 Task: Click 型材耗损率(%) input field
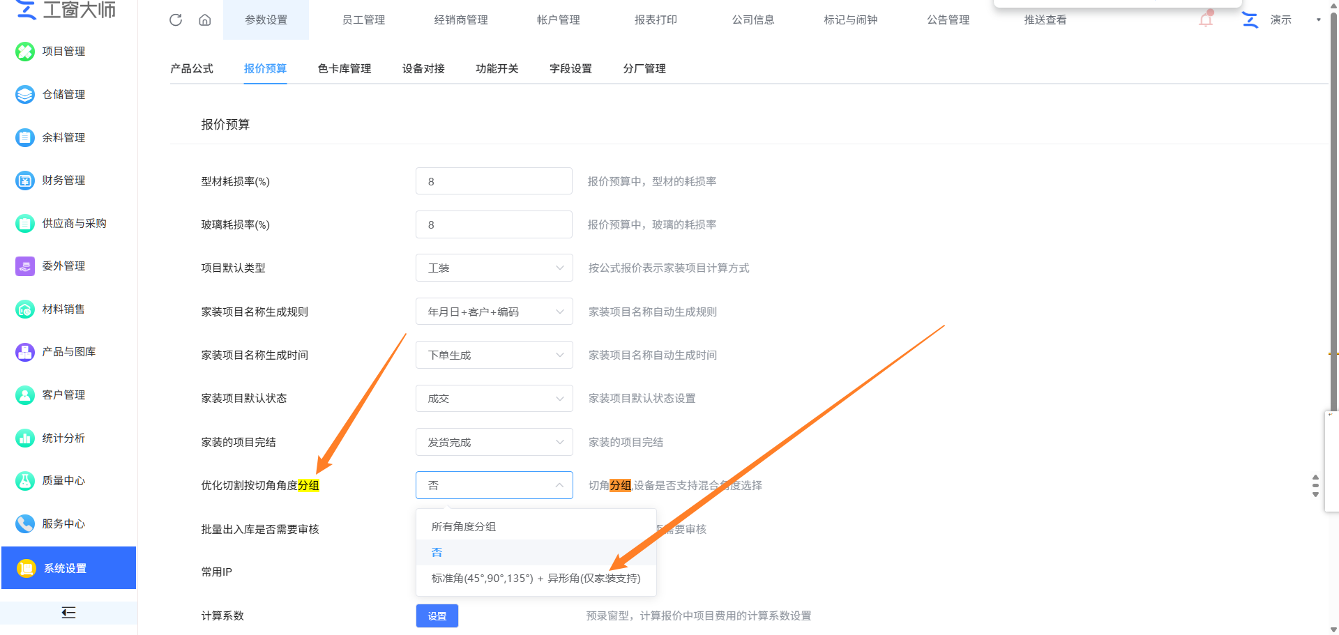(494, 181)
